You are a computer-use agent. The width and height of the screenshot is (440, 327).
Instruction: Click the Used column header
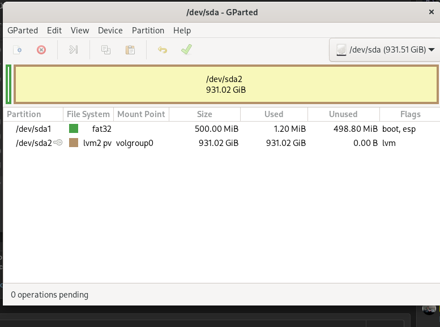coord(274,114)
